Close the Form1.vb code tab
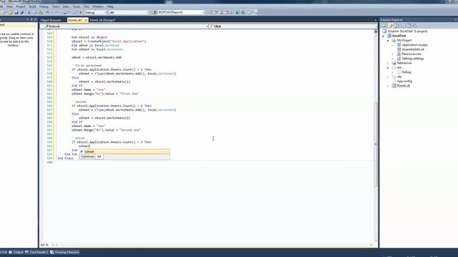 pos(86,20)
